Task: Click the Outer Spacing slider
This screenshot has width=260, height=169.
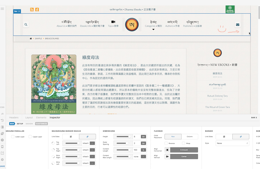Action: click(123, 143)
